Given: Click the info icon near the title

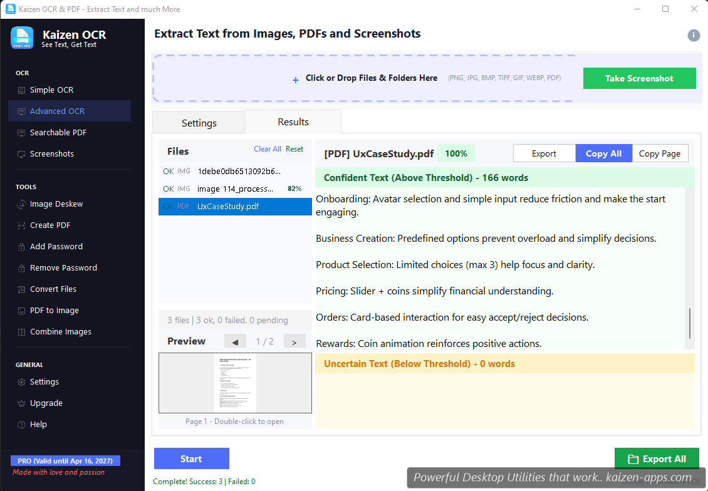Looking at the screenshot, I should [694, 36].
